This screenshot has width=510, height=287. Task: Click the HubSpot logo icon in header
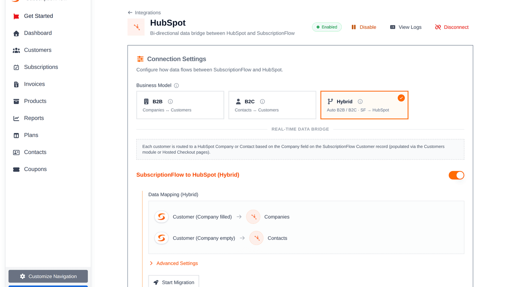[x=136, y=27]
